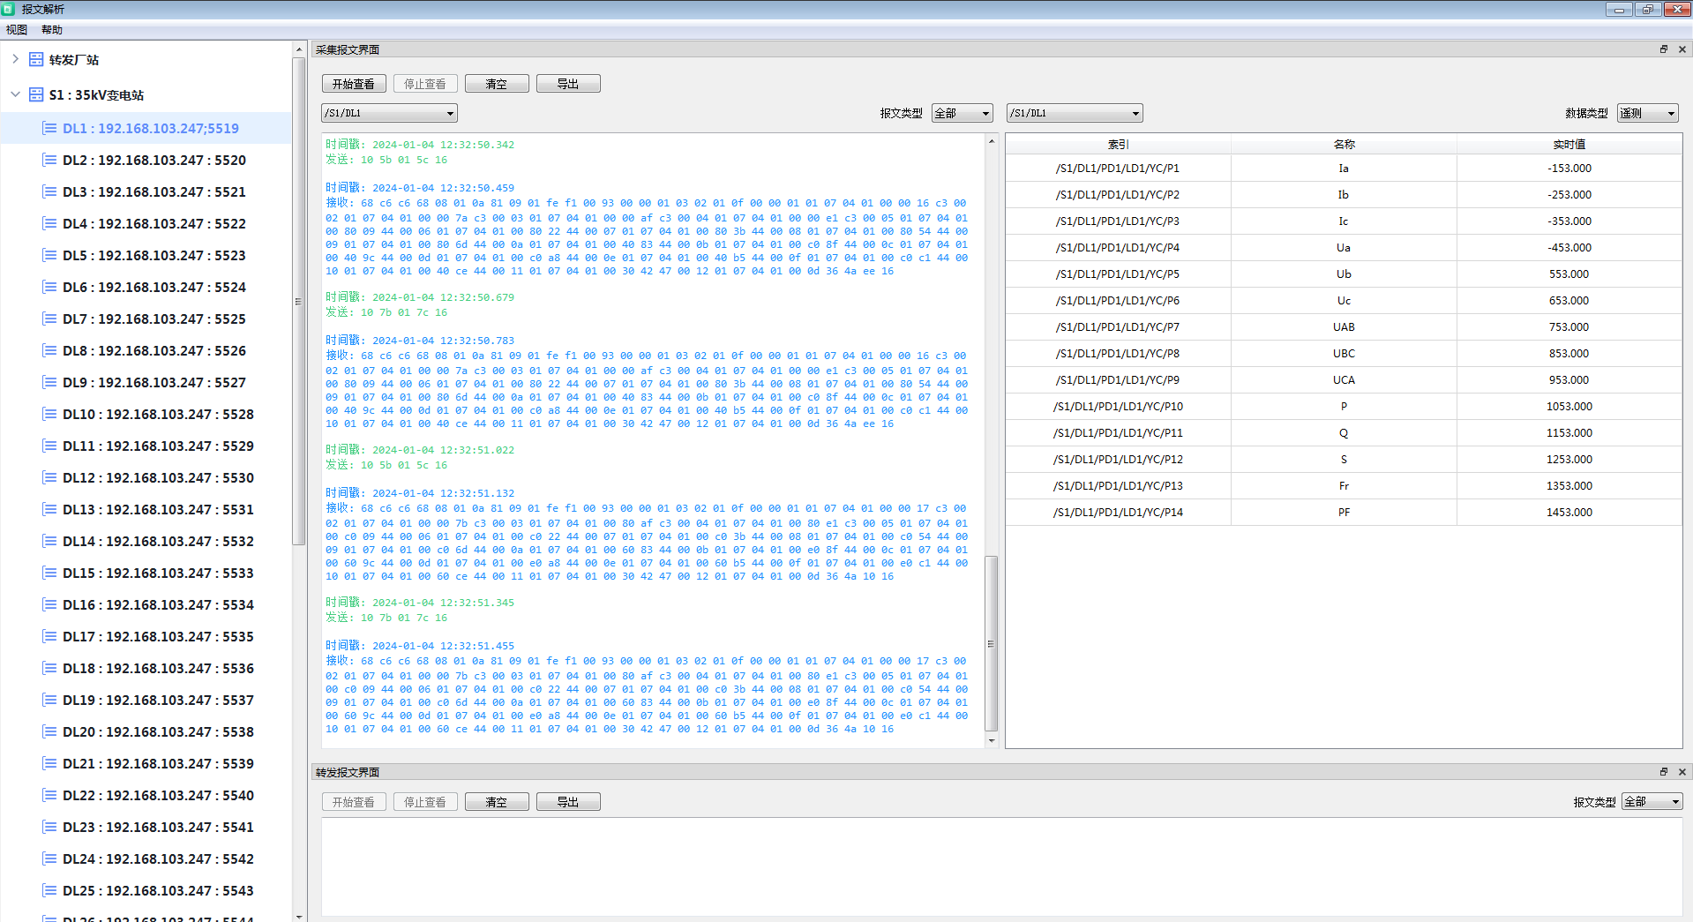
Task: Close the 转发报文界面 panel
Action: [1682, 772]
